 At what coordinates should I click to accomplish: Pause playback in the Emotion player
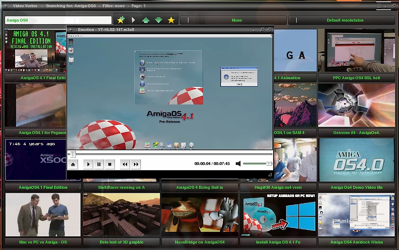pos(99,164)
